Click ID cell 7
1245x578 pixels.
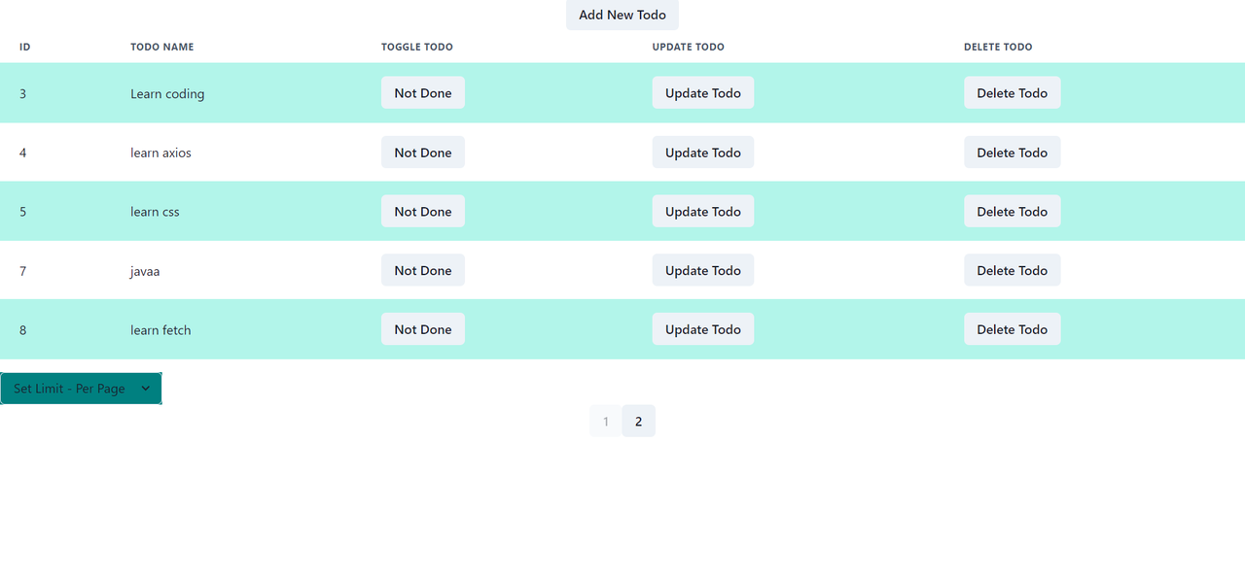pyautogui.click(x=23, y=271)
